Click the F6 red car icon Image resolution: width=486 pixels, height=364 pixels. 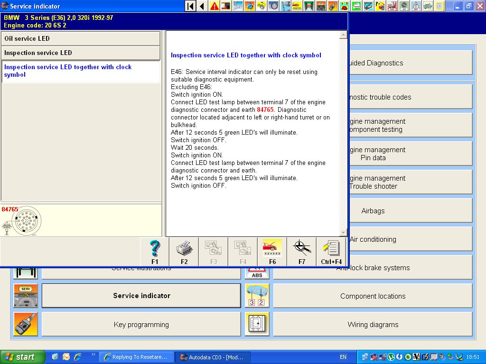click(272, 251)
